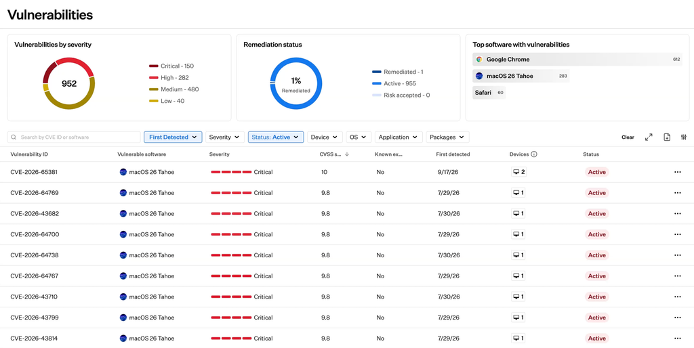The image size is (694, 348).
Task: Sort by First detected column header
Action: (x=453, y=154)
